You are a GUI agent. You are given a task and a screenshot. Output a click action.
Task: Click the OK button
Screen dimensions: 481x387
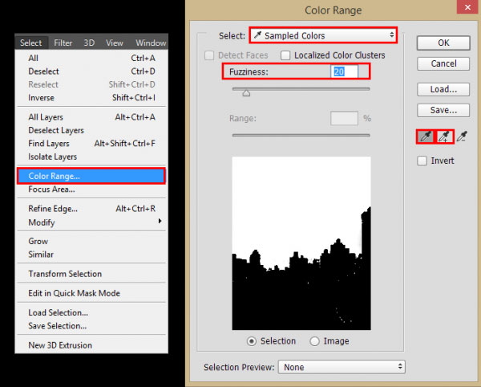(x=443, y=43)
